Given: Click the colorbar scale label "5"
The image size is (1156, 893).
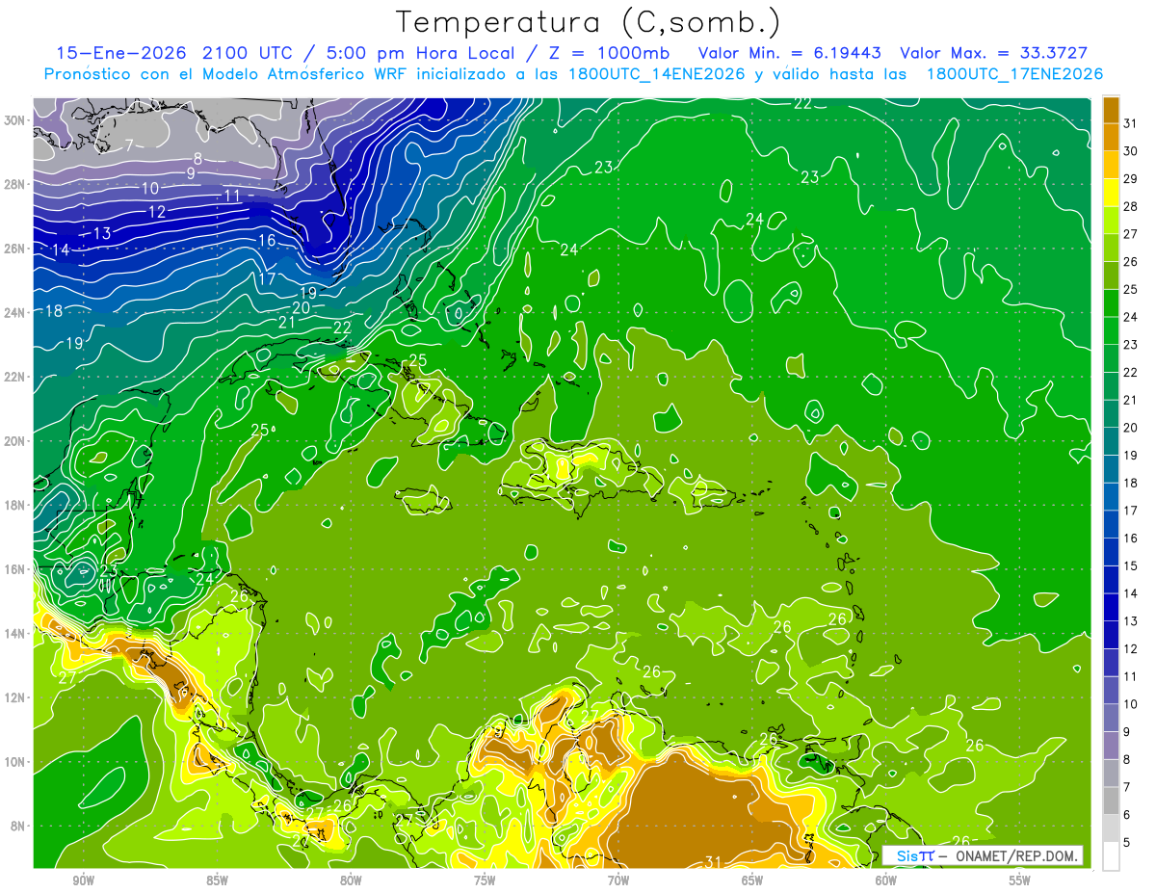Looking at the screenshot, I should pos(1128,842).
